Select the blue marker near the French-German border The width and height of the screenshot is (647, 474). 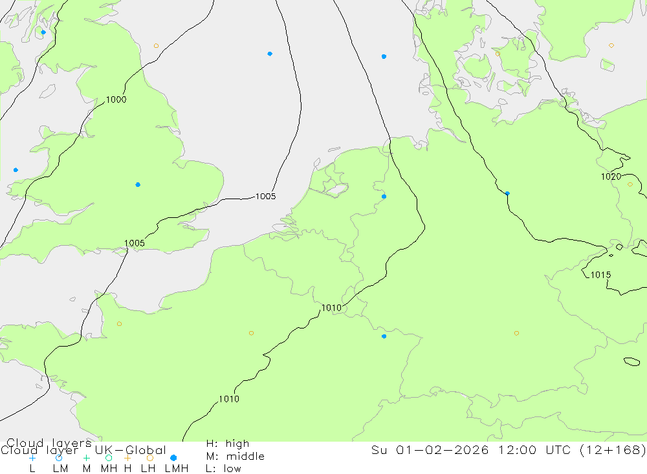pyautogui.click(x=384, y=337)
